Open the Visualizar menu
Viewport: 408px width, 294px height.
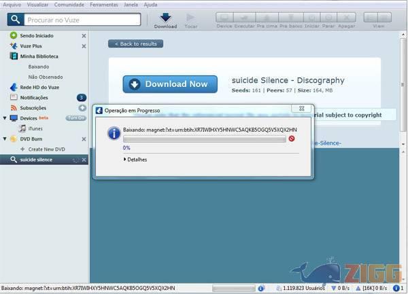coord(37,5)
